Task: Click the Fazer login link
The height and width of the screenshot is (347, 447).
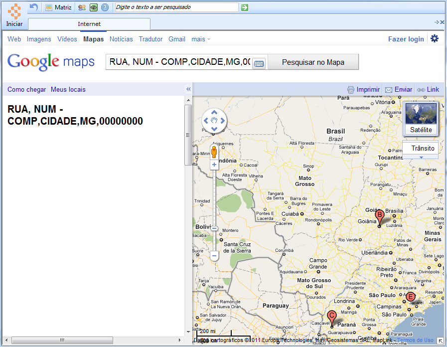Action: click(406, 39)
